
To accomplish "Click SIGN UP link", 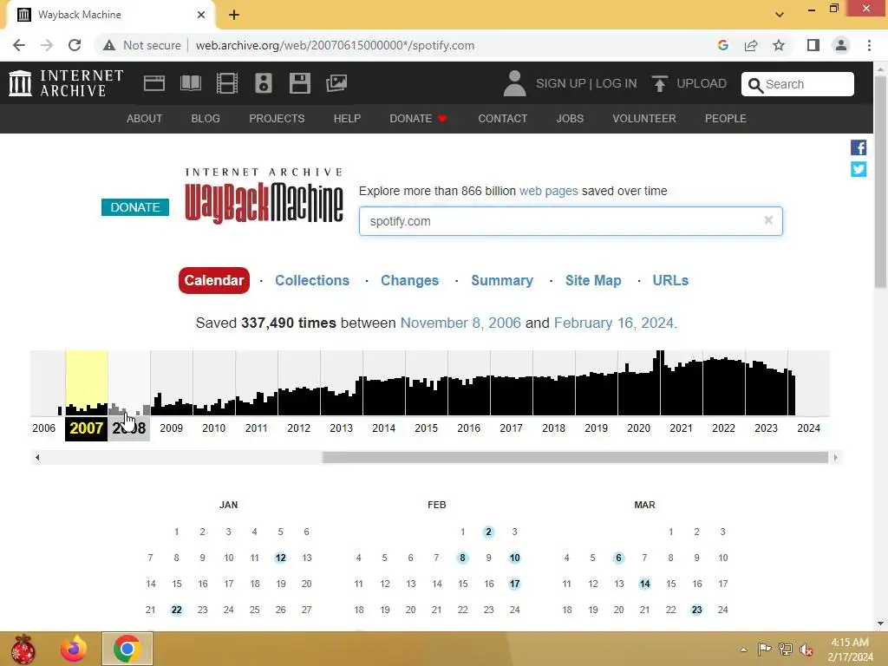I will (x=561, y=83).
